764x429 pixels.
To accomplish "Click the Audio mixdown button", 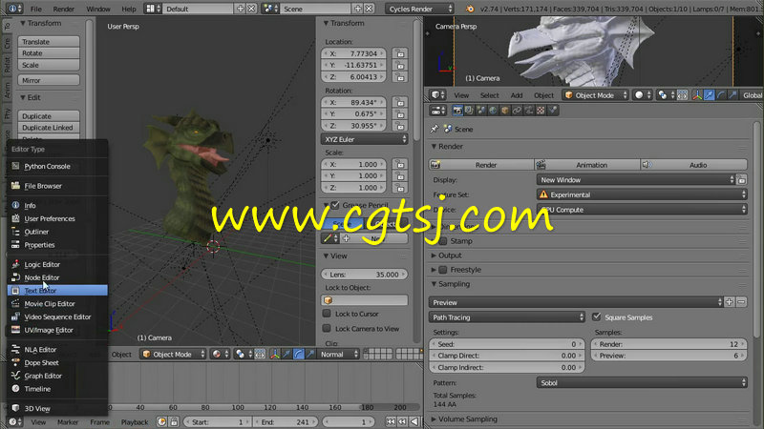I will coord(694,165).
